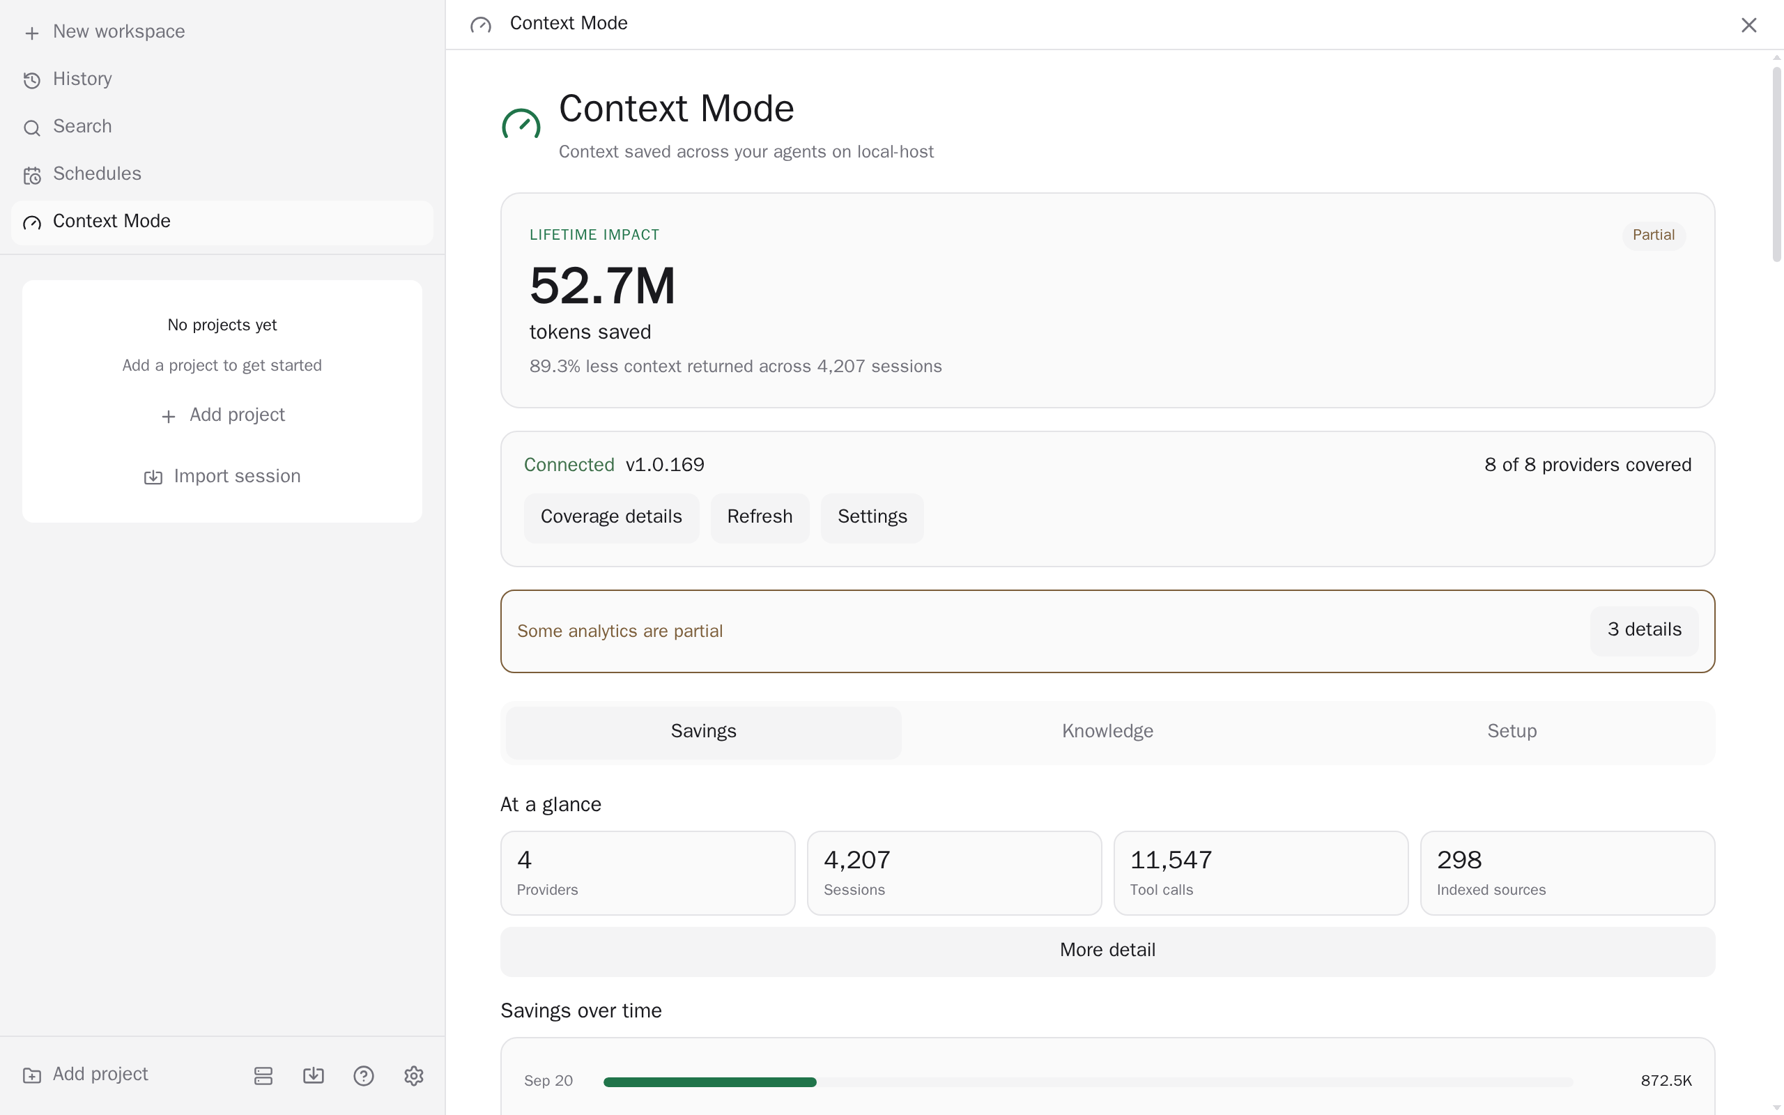Screen dimensions: 1784x1115
Task: Open the settings gear icon in the bottom bar
Action: coord(413,1075)
